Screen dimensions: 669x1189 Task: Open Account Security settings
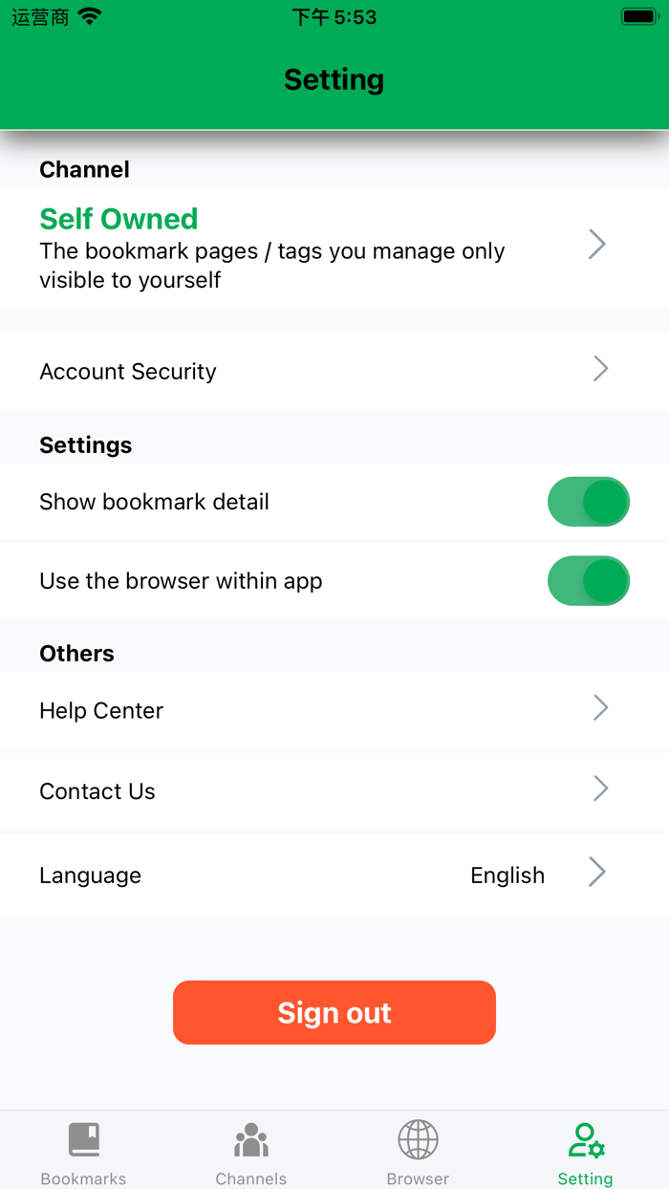click(127, 371)
